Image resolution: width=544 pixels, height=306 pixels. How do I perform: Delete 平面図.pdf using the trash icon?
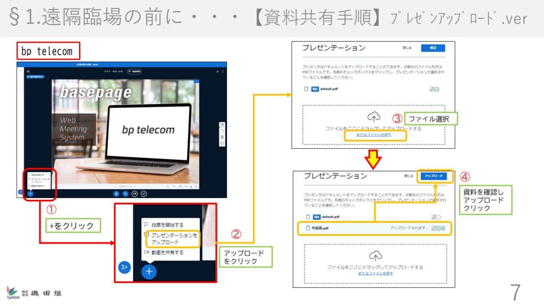443,228
